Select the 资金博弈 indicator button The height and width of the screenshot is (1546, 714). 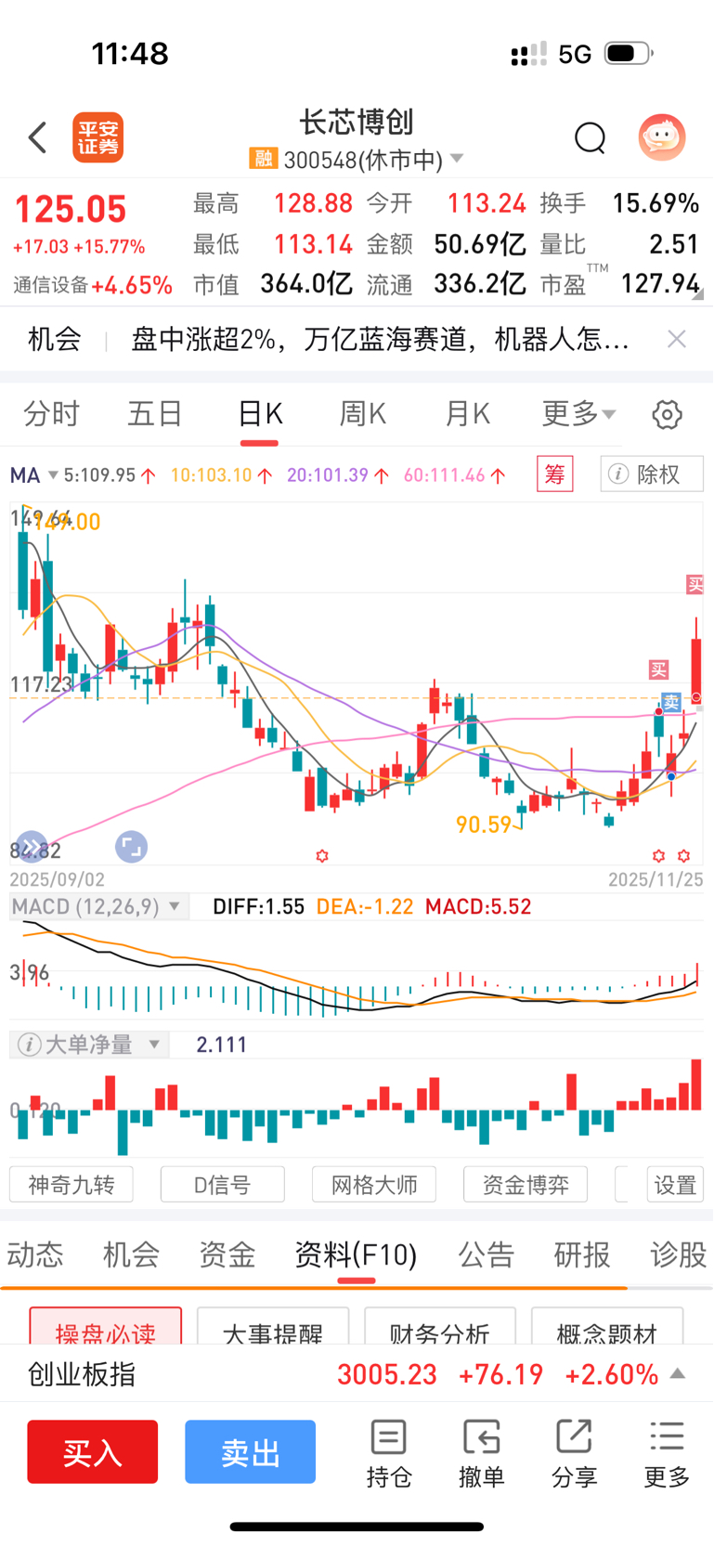(x=526, y=1185)
